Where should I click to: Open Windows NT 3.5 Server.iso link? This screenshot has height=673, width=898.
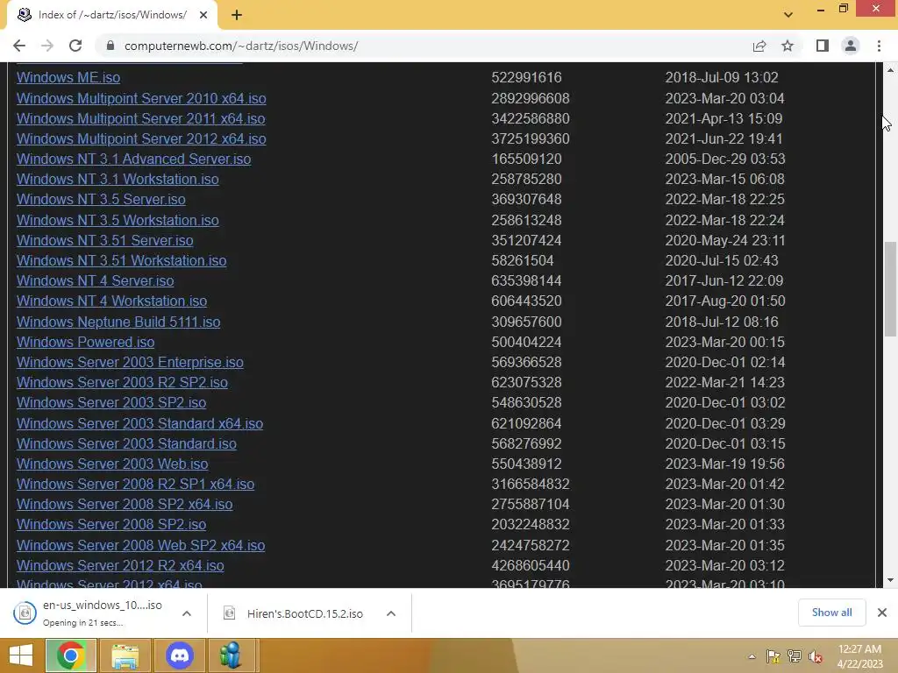click(101, 199)
